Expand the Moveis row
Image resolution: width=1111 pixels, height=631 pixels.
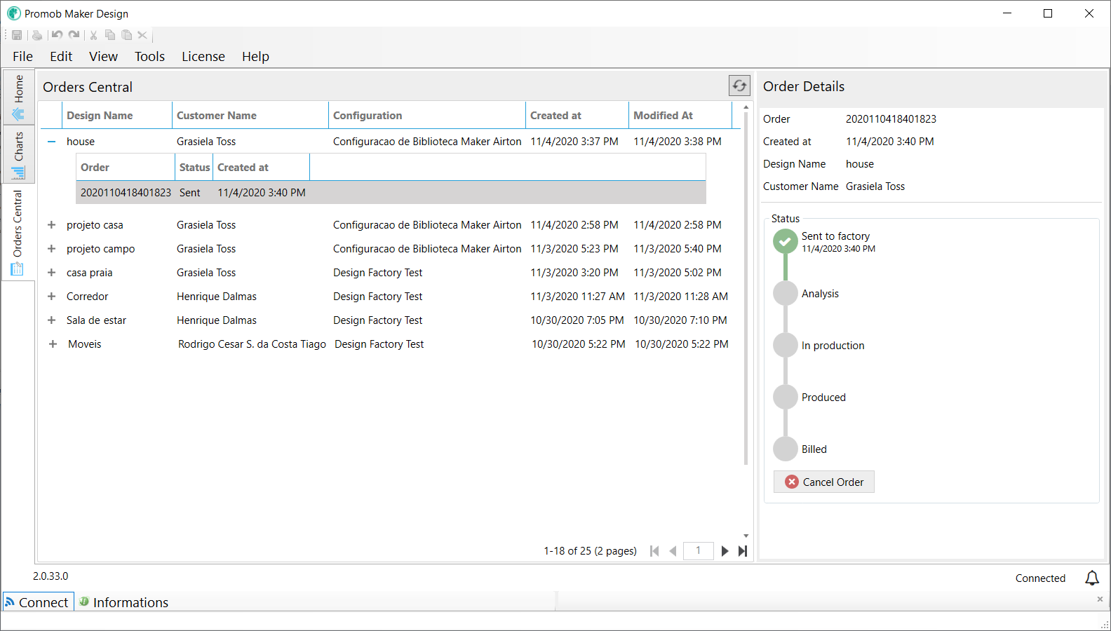[x=53, y=344]
